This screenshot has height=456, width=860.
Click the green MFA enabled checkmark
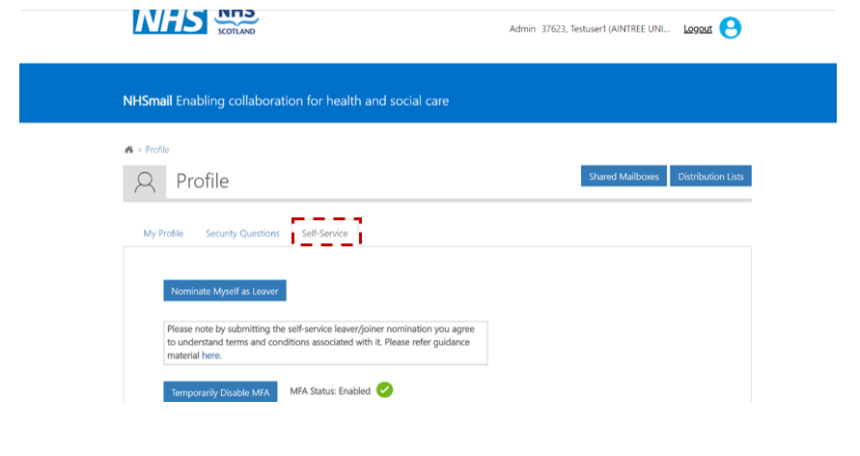(x=384, y=390)
